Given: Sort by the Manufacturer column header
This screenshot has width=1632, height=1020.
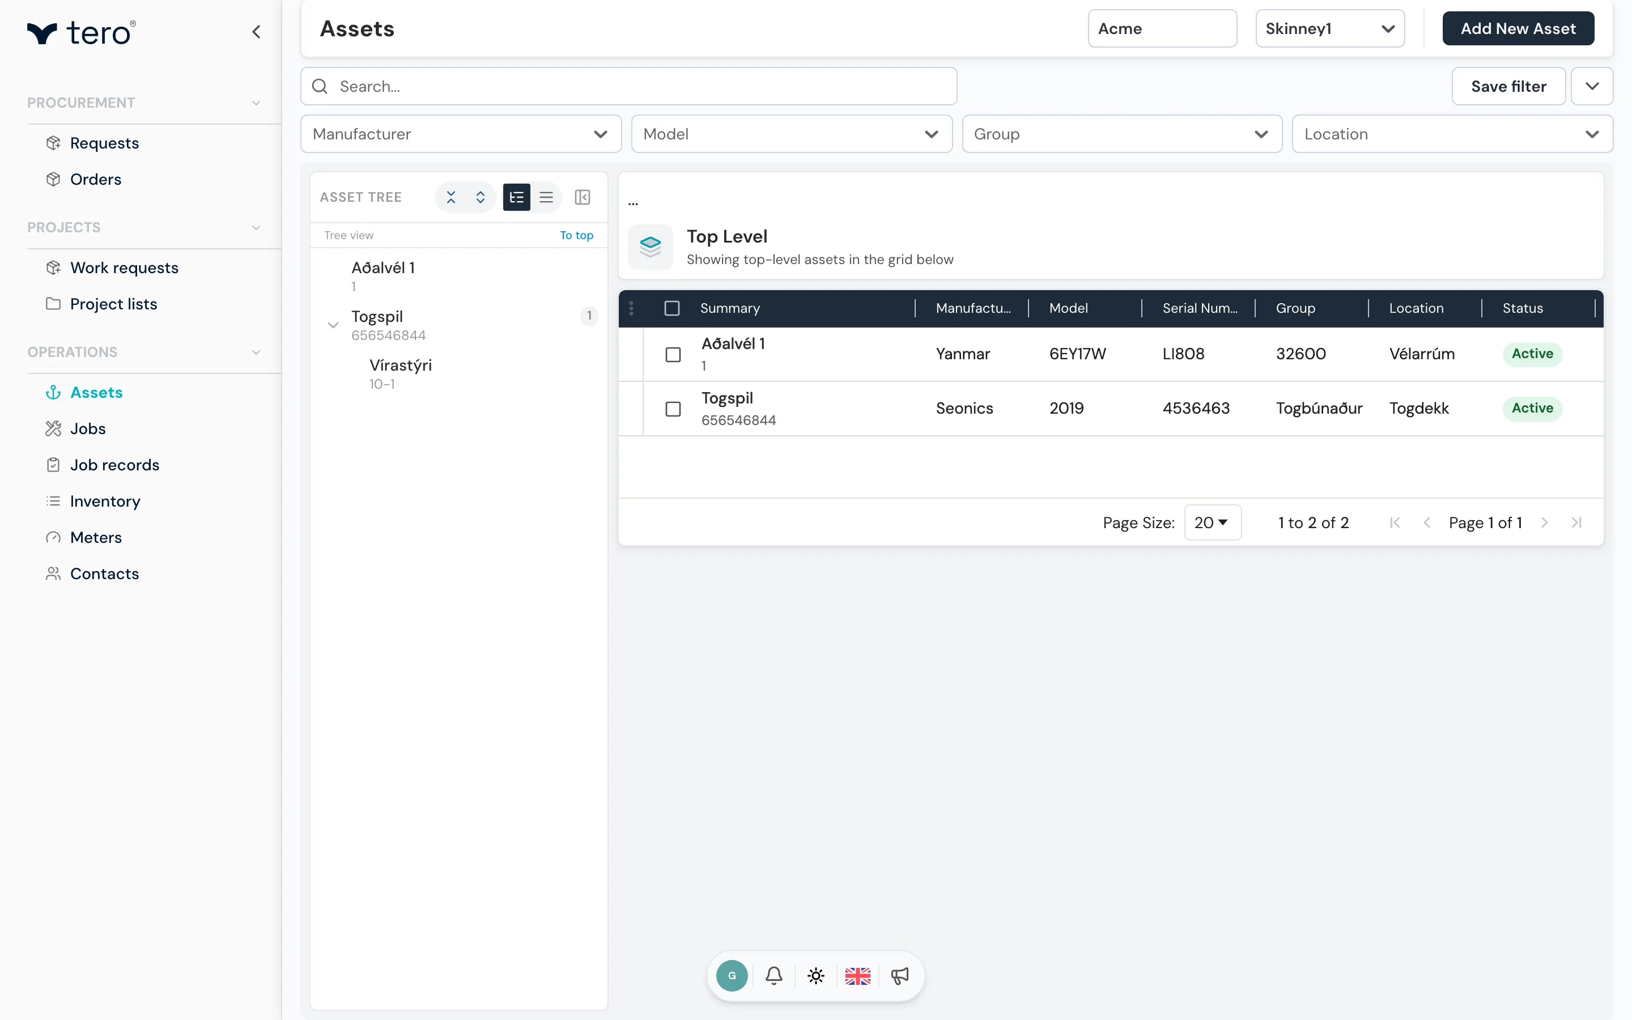Looking at the screenshot, I should point(973,308).
